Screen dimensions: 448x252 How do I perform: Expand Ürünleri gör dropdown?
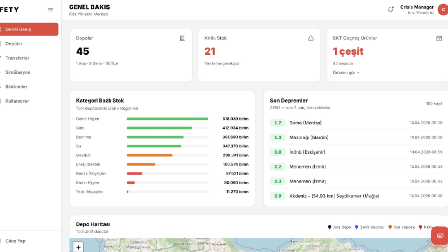(x=346, y=72)
